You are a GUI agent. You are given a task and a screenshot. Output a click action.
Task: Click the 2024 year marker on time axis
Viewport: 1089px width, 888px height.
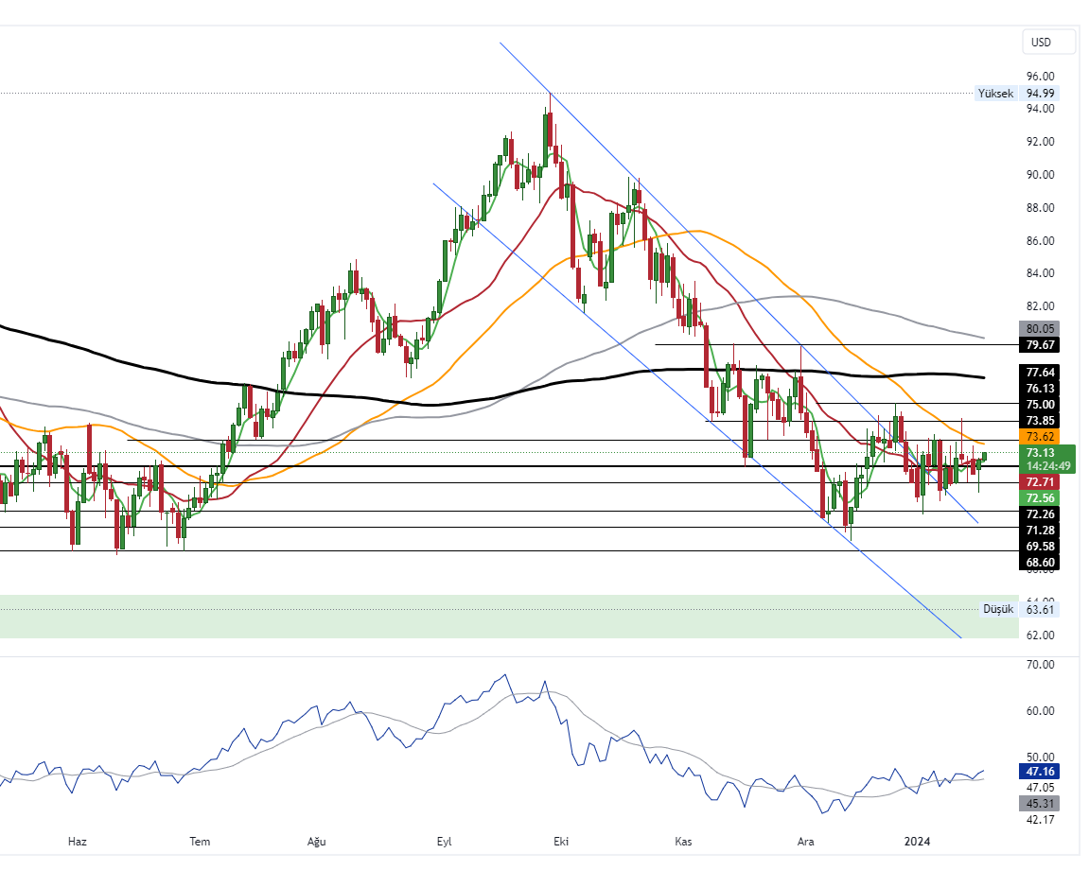[x=918, y=841]
